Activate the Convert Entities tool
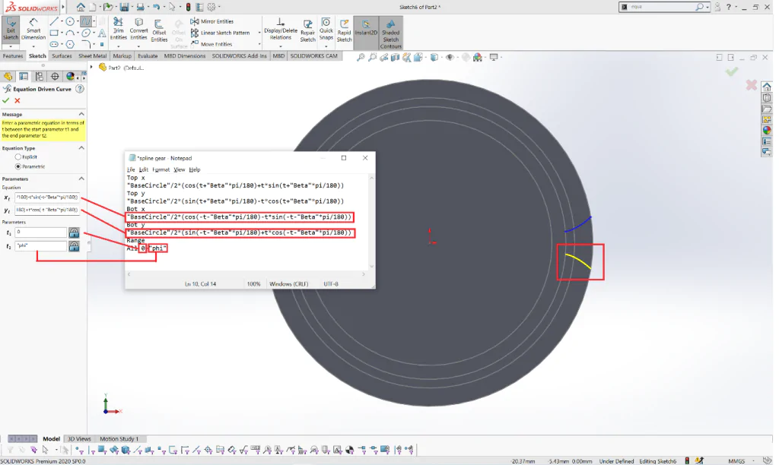779x465 pixels. point(138,29)
